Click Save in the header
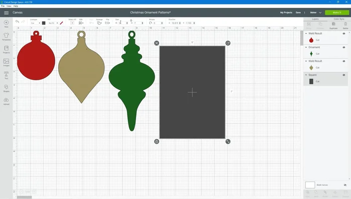 tap(298, 13)
